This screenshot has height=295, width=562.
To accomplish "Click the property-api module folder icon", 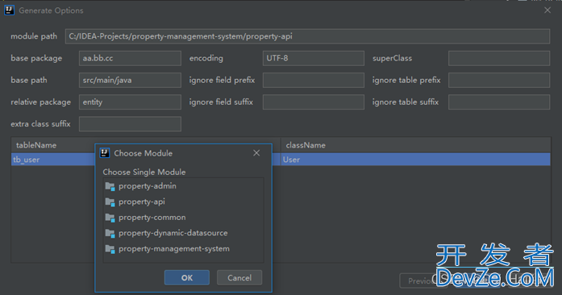I will 110,202.
